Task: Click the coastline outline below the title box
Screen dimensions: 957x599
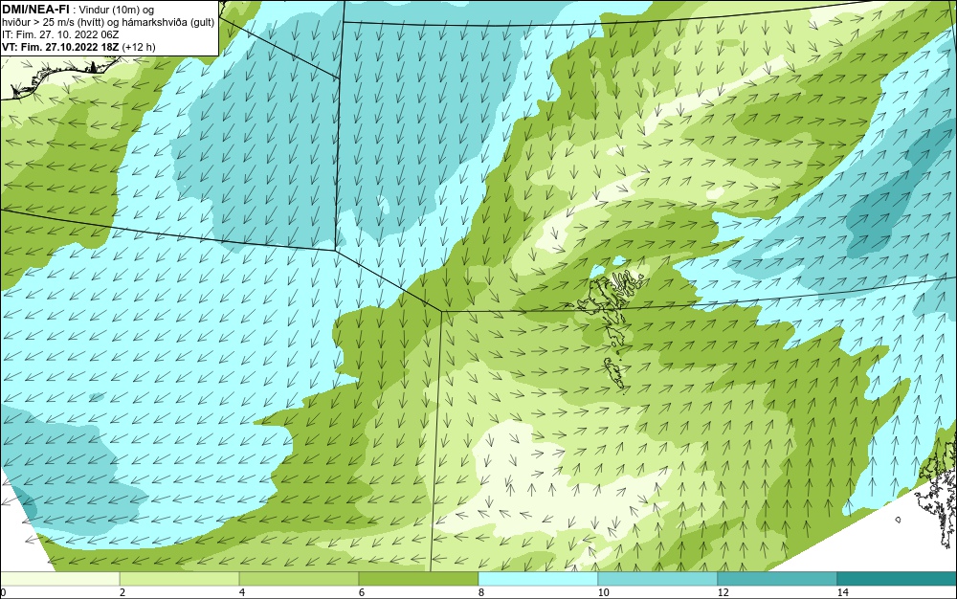Action: [58, 77]
